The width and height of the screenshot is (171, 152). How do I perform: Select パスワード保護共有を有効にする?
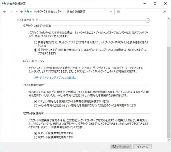pos(36,133)
